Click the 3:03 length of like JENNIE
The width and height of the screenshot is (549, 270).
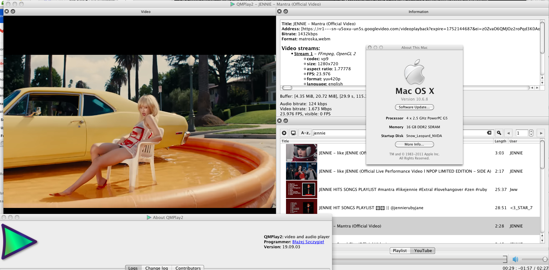pyautogui.click(x=499, y=153)
